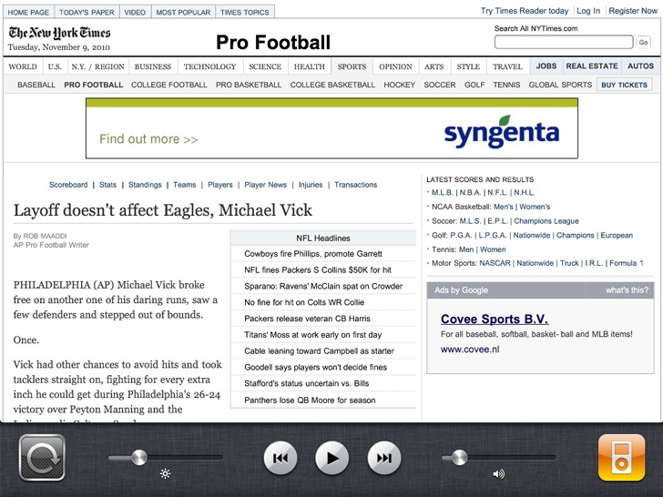Click N.B.A. scores link
The height and width of the screenshot is (497, 663).
coord(470,193)
